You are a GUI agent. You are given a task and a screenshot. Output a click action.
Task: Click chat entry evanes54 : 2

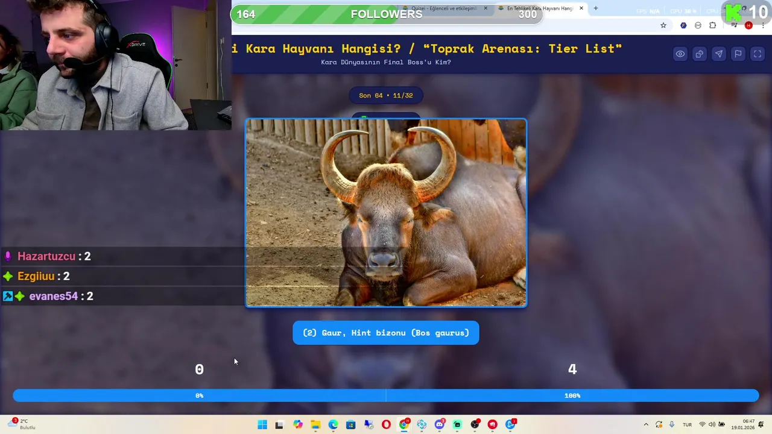(x=48, y=296)
